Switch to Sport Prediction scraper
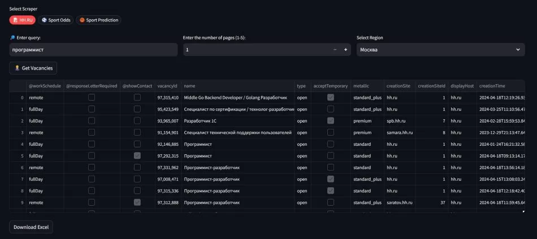 pyautogui.click(x=98, y=20)
